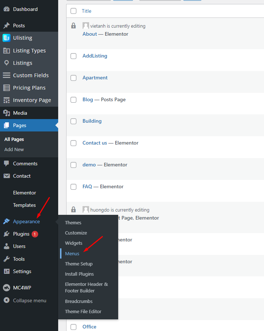Choose Widgets from Appearance flyout
The width and height of the screenshot is (264, 331).
pos(73,243)
